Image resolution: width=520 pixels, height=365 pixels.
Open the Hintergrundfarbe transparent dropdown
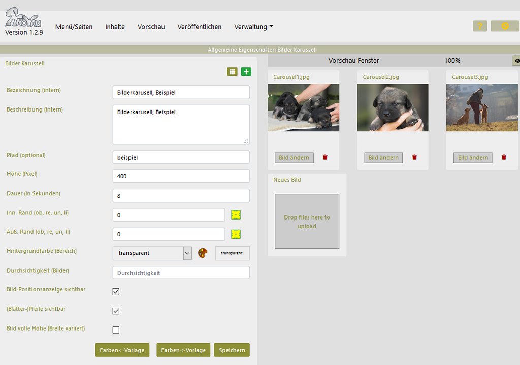pyautogui.click(x=152, y=253)
